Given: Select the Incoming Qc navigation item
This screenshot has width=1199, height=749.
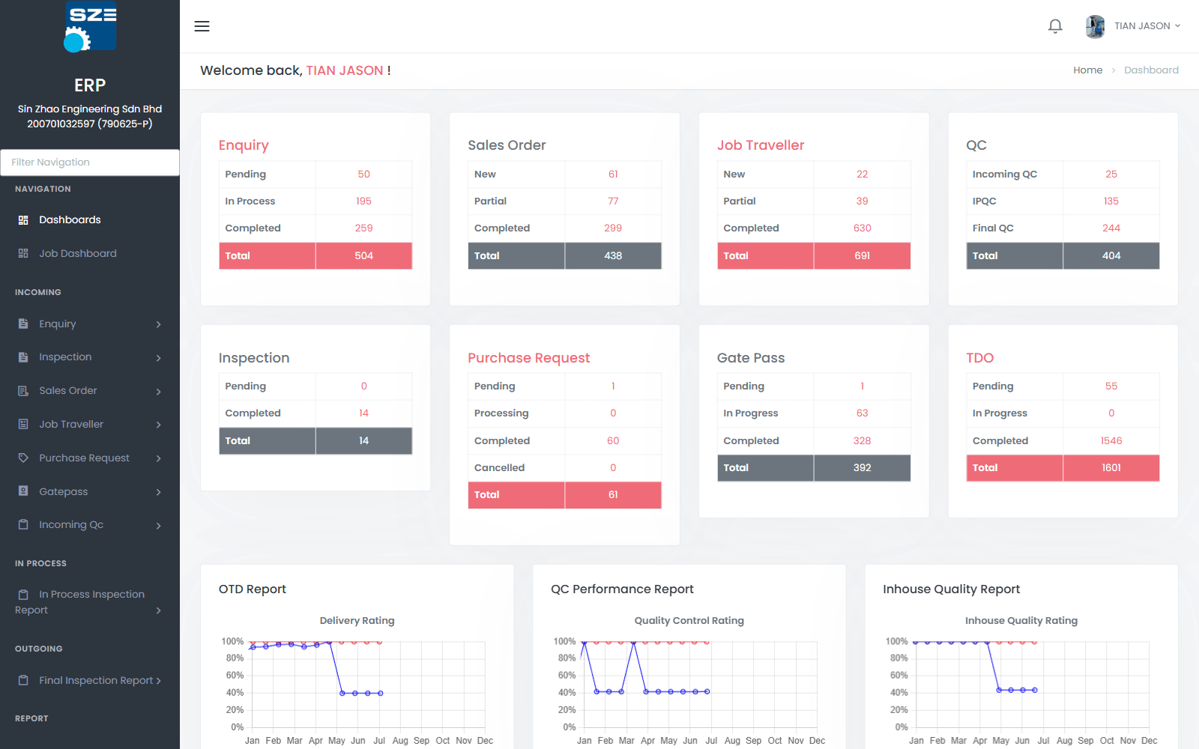Looking at the screenshot, I should coord(90,524).
